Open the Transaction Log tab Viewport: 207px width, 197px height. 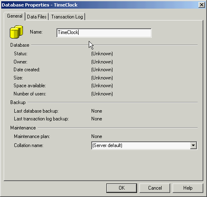coord(67,17)
